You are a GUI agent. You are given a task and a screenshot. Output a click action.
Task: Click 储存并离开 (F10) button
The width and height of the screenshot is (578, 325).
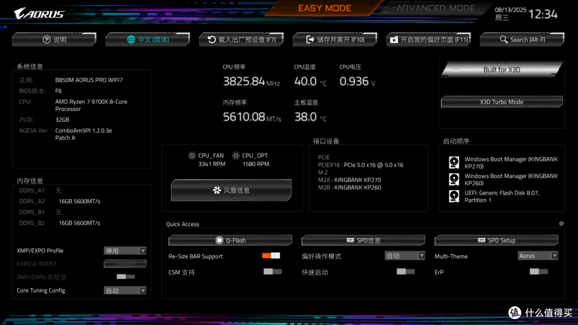pyautogui.click(x=335, y=40)
